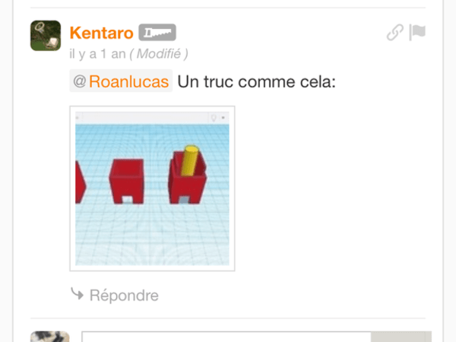This screenshot has height=342, width=456.
Task: Reply using the Répondre link
Action: coord(124,295)
